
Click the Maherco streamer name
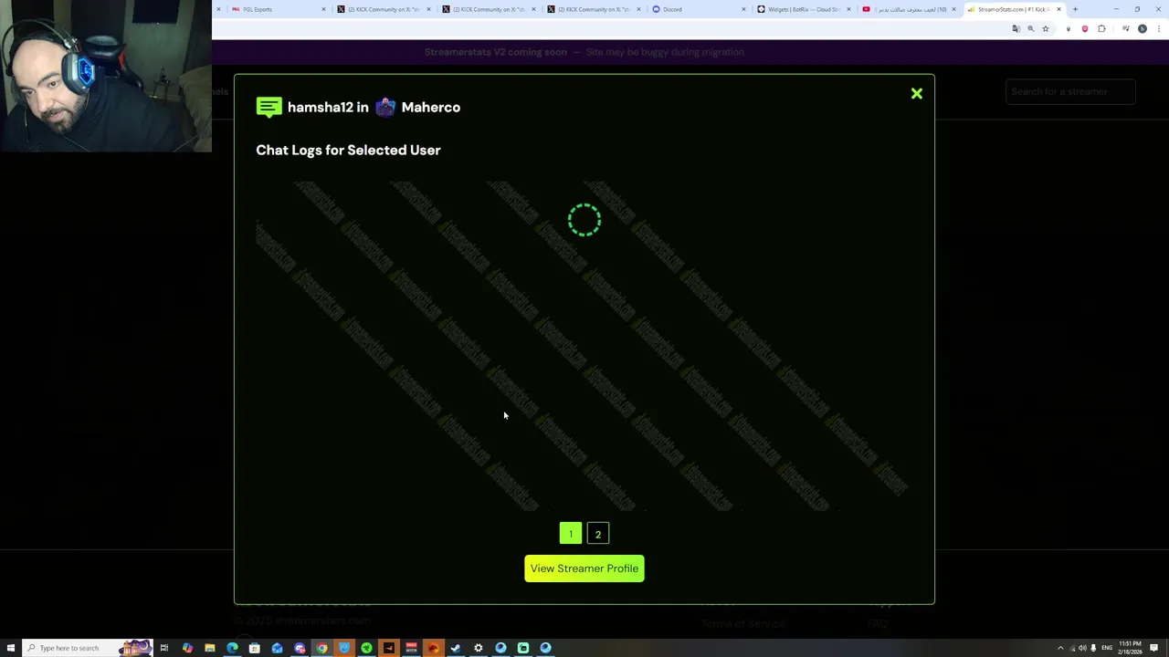(431, 108)
